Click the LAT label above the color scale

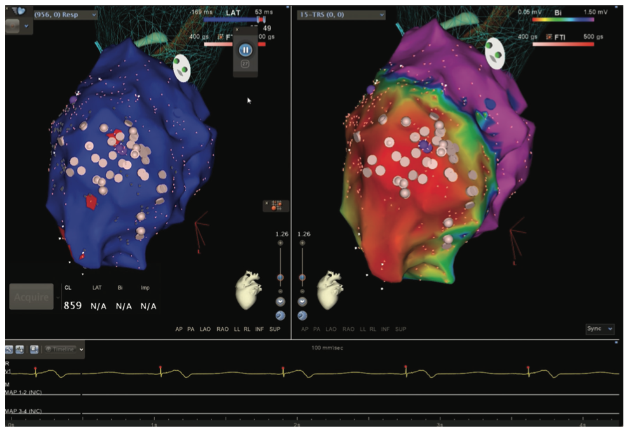tap(234, 11)
